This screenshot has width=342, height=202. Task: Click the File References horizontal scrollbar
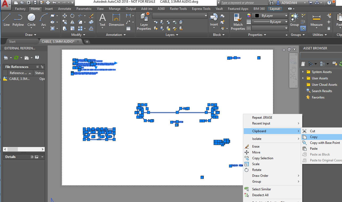(x=24, y=149)
